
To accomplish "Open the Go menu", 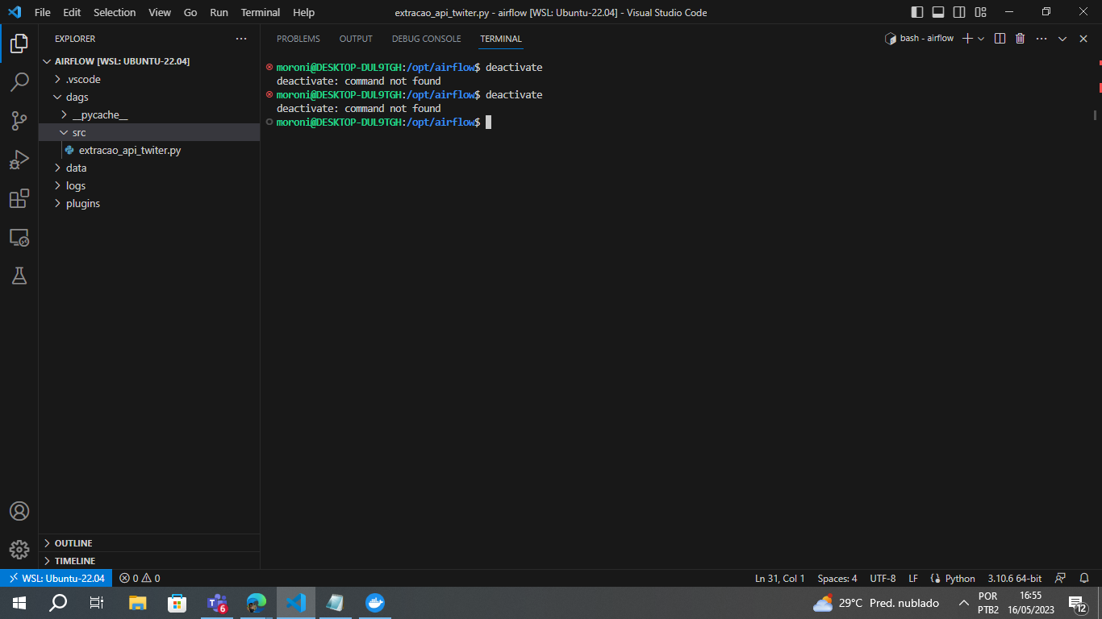I will coord(190,12).
